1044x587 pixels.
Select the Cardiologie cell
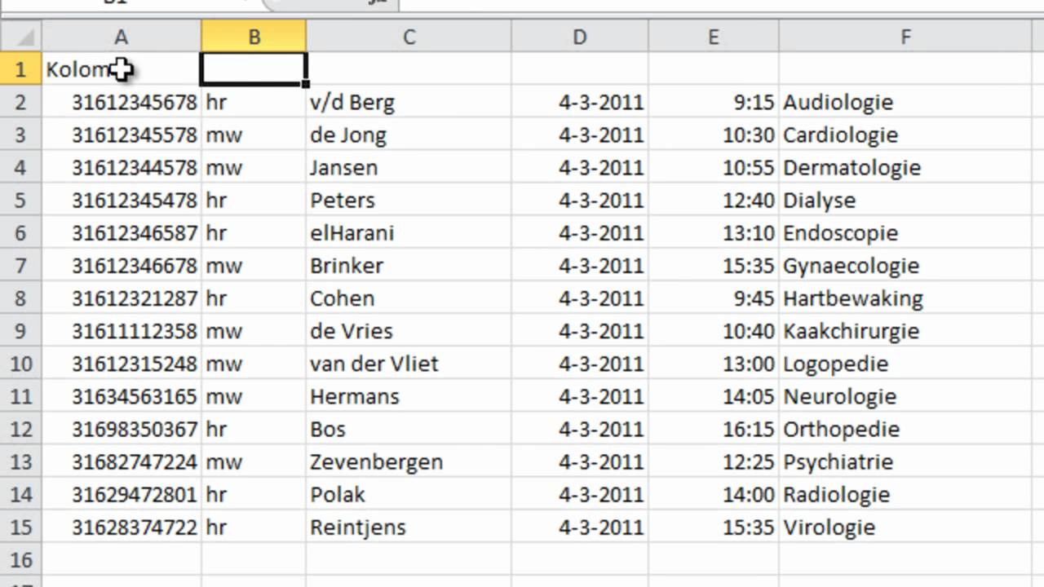coord(840,135)
